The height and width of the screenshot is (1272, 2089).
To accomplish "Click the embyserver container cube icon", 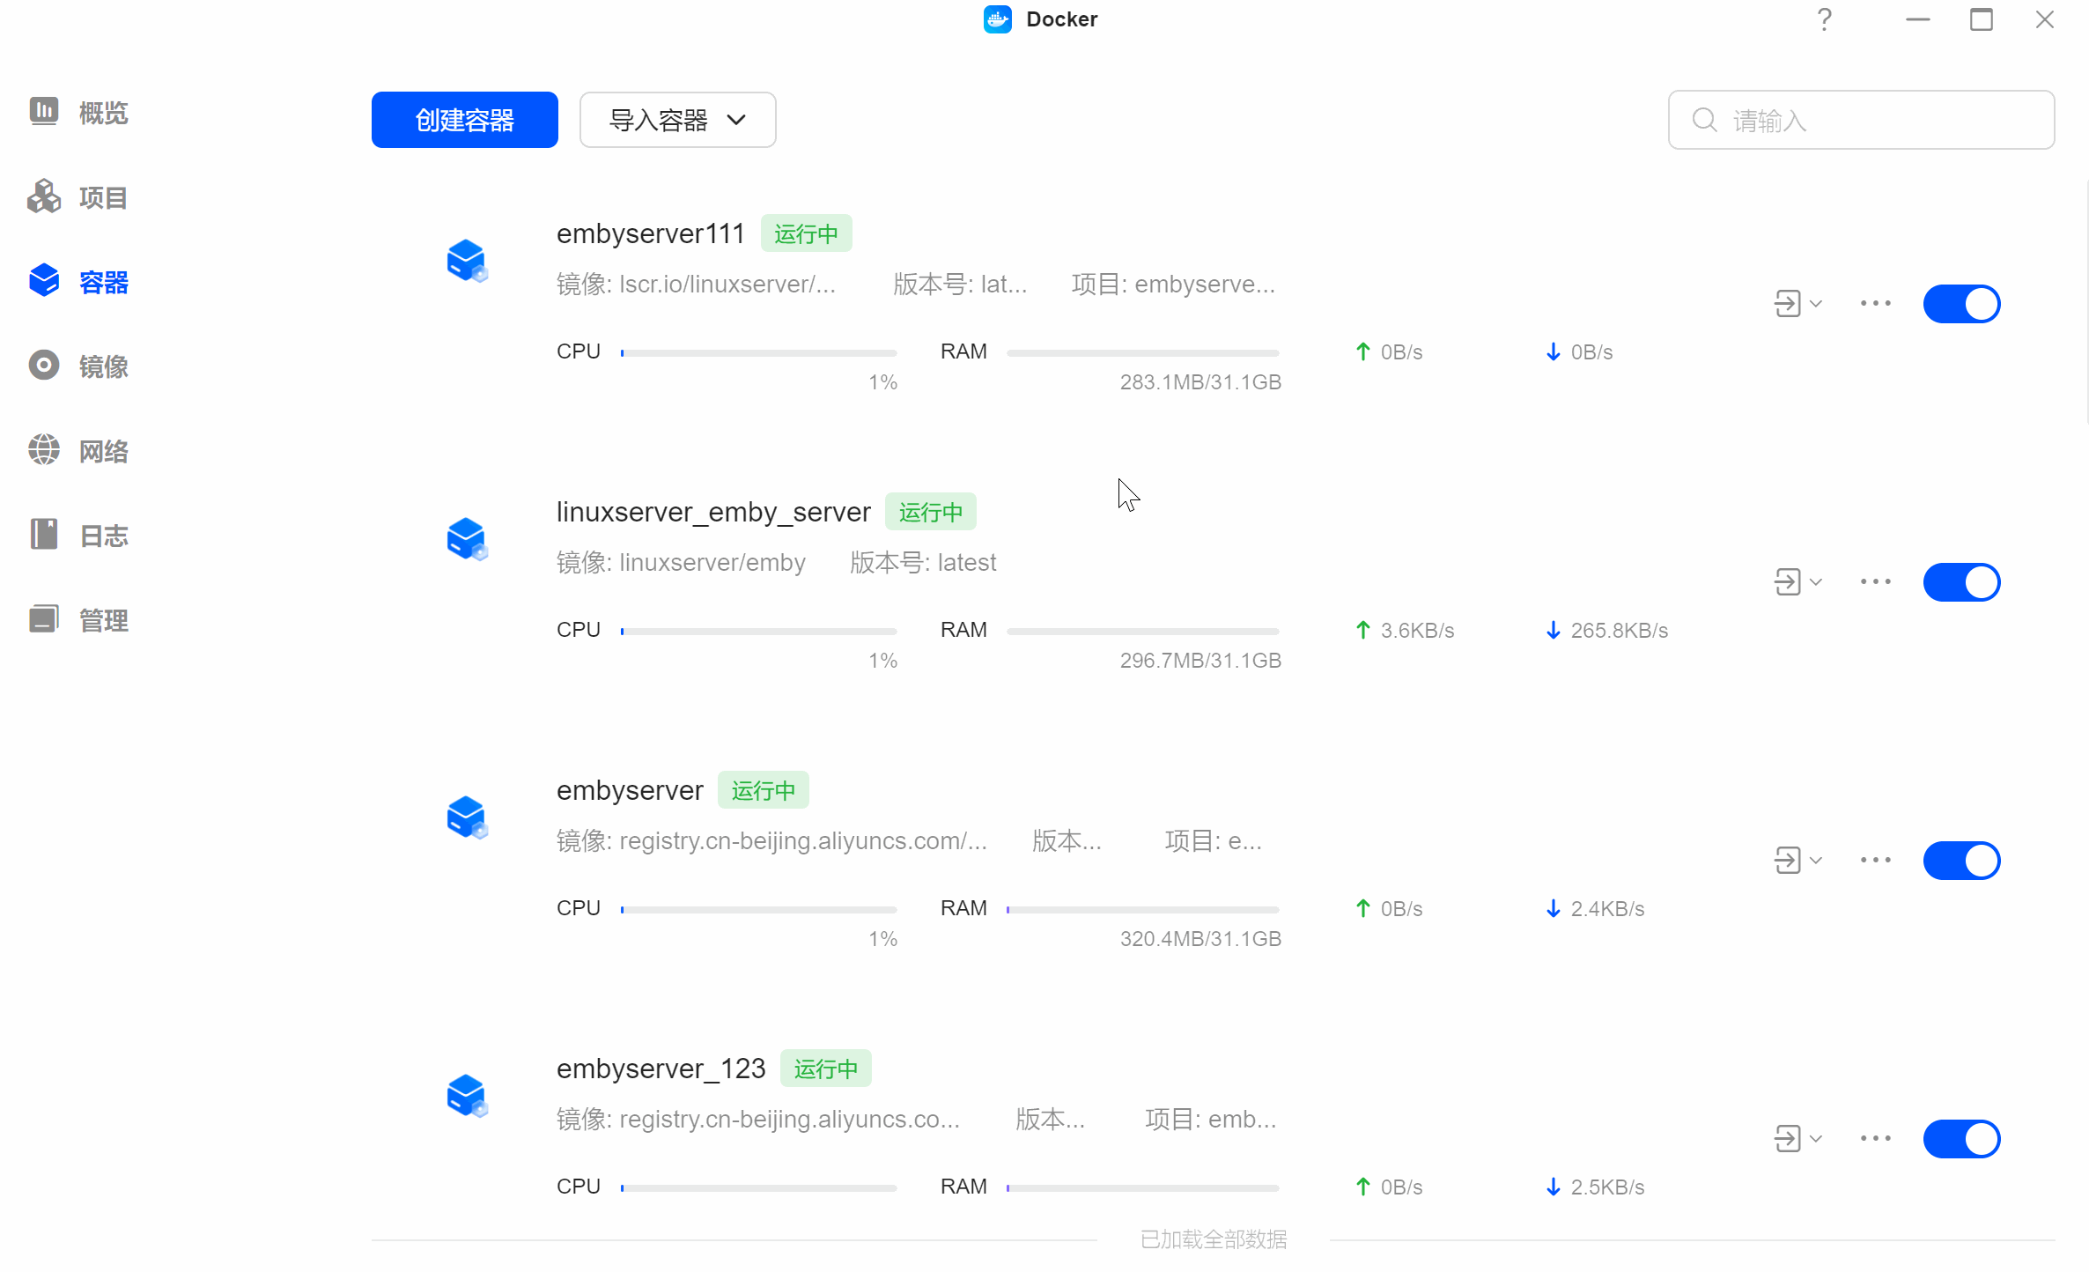I will coord(467,817).
